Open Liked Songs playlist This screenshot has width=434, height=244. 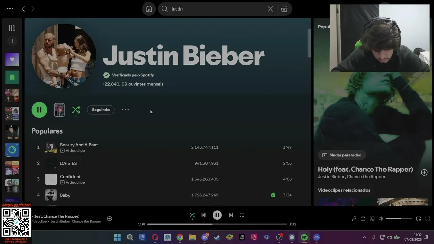(x=12, y=59)
